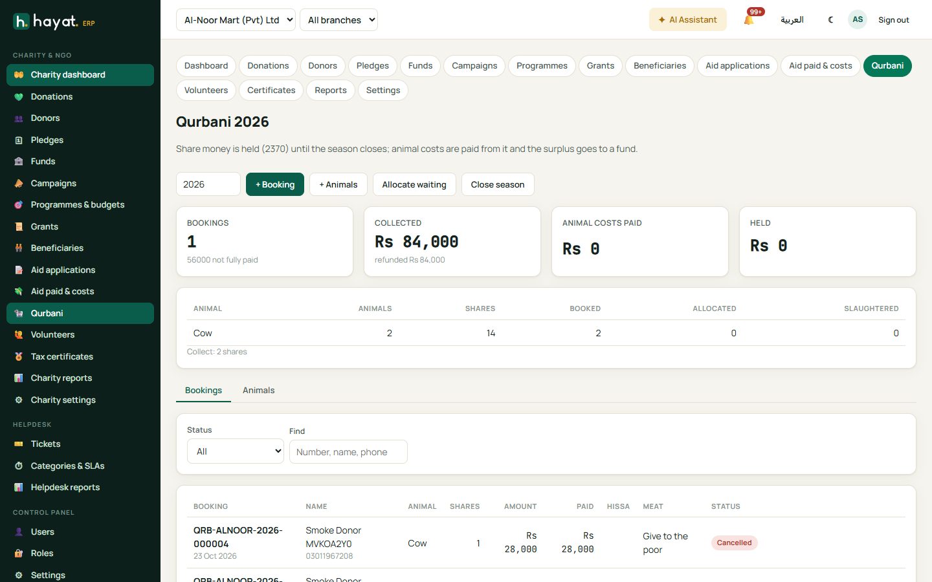
Task: Click the Campaigns sidebar icon
Action: 19,183
